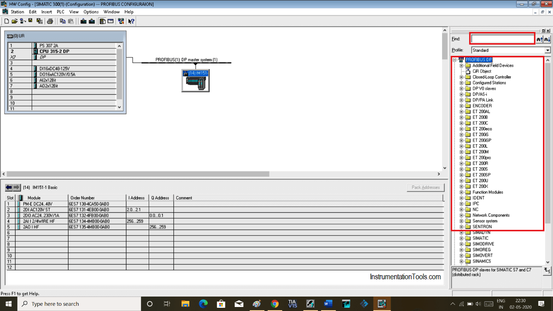Expand the ET 200M folder
The width and height of the screenshot is (553, 311).
462,152
